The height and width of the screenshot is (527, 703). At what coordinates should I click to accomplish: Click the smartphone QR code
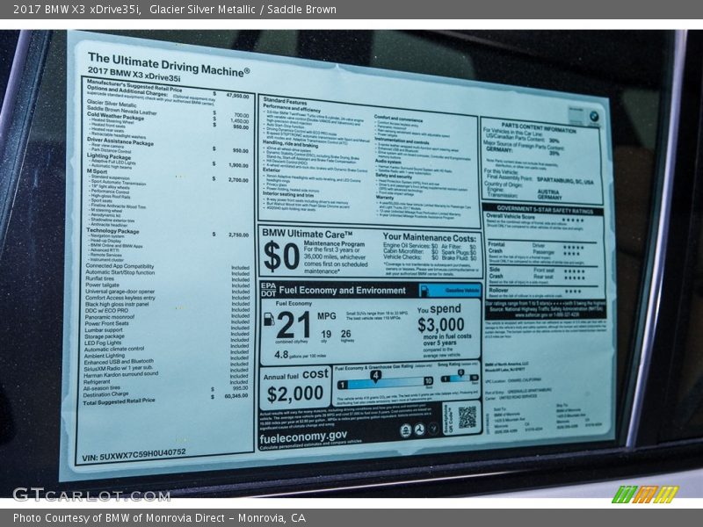(x=466, y=418)
